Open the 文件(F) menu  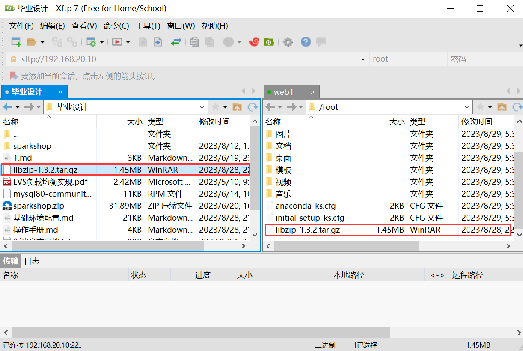click(21, 26)
